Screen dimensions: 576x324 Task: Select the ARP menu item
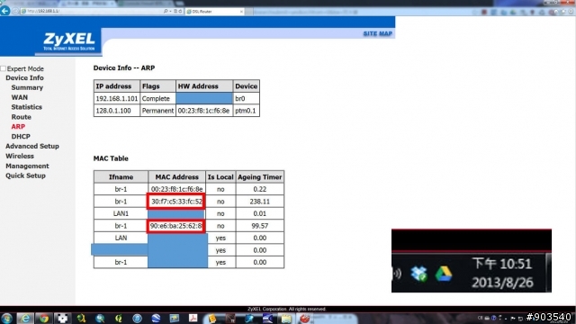click(x=18, y=127)
